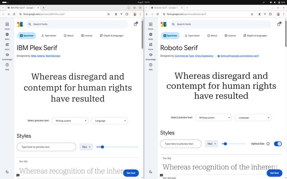Viewport: 287px width, 179px height.
Task: Expand Language dropdown in Roboto Serif window
Action: (x=253, y=118)
